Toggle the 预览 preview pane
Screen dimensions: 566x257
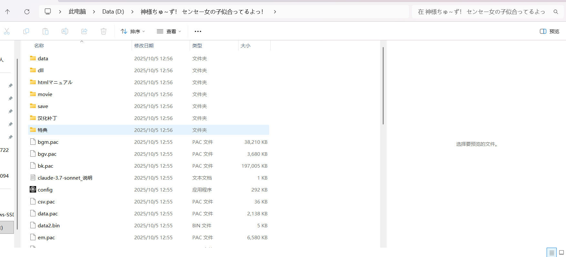pyautogui.click(x=550, y=31)
